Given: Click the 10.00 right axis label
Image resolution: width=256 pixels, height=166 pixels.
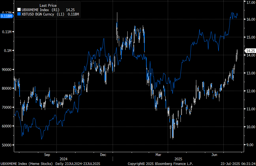Looking at the screenshot, I should coord(251,127).
